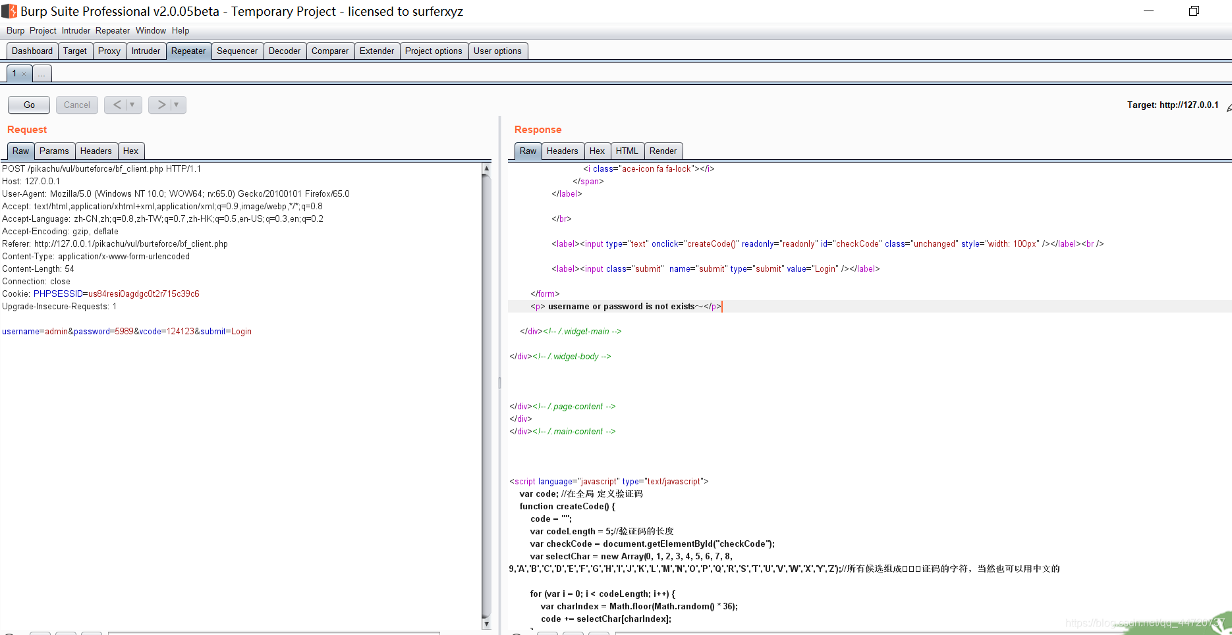Switch to the Proxy tab
Image resolution: width=1232 pixels, height=635 pixels.
(x=109, y=51)
